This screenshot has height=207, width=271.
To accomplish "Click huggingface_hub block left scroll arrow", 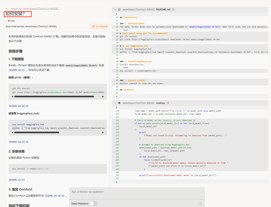I will [x=13, y=133].
